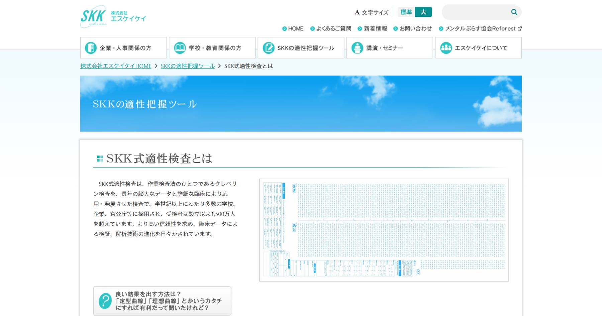Open 良い結果を出す方法は？ question button
Image resolution: width=602 pixels, height=316 pixels.
[x=162, y=301]
